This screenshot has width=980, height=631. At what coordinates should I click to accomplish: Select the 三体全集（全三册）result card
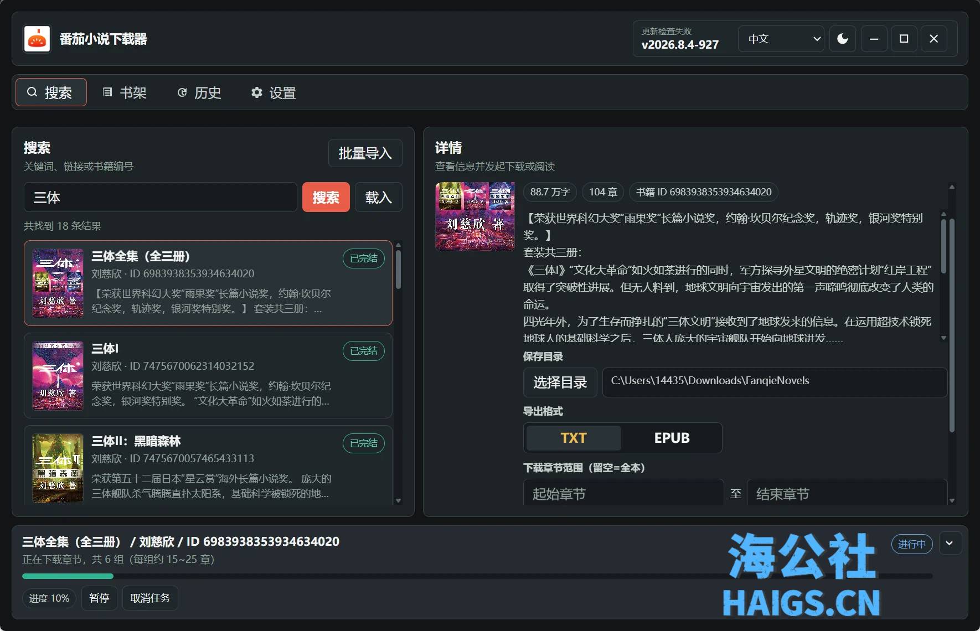(x=208, y=283)
